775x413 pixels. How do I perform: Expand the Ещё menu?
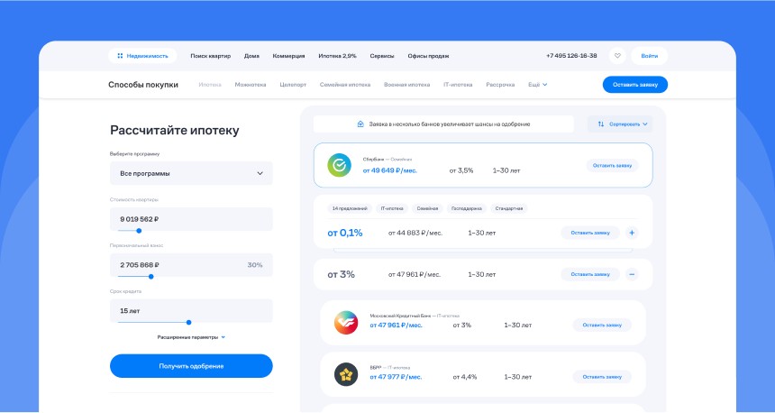[538, 85]
